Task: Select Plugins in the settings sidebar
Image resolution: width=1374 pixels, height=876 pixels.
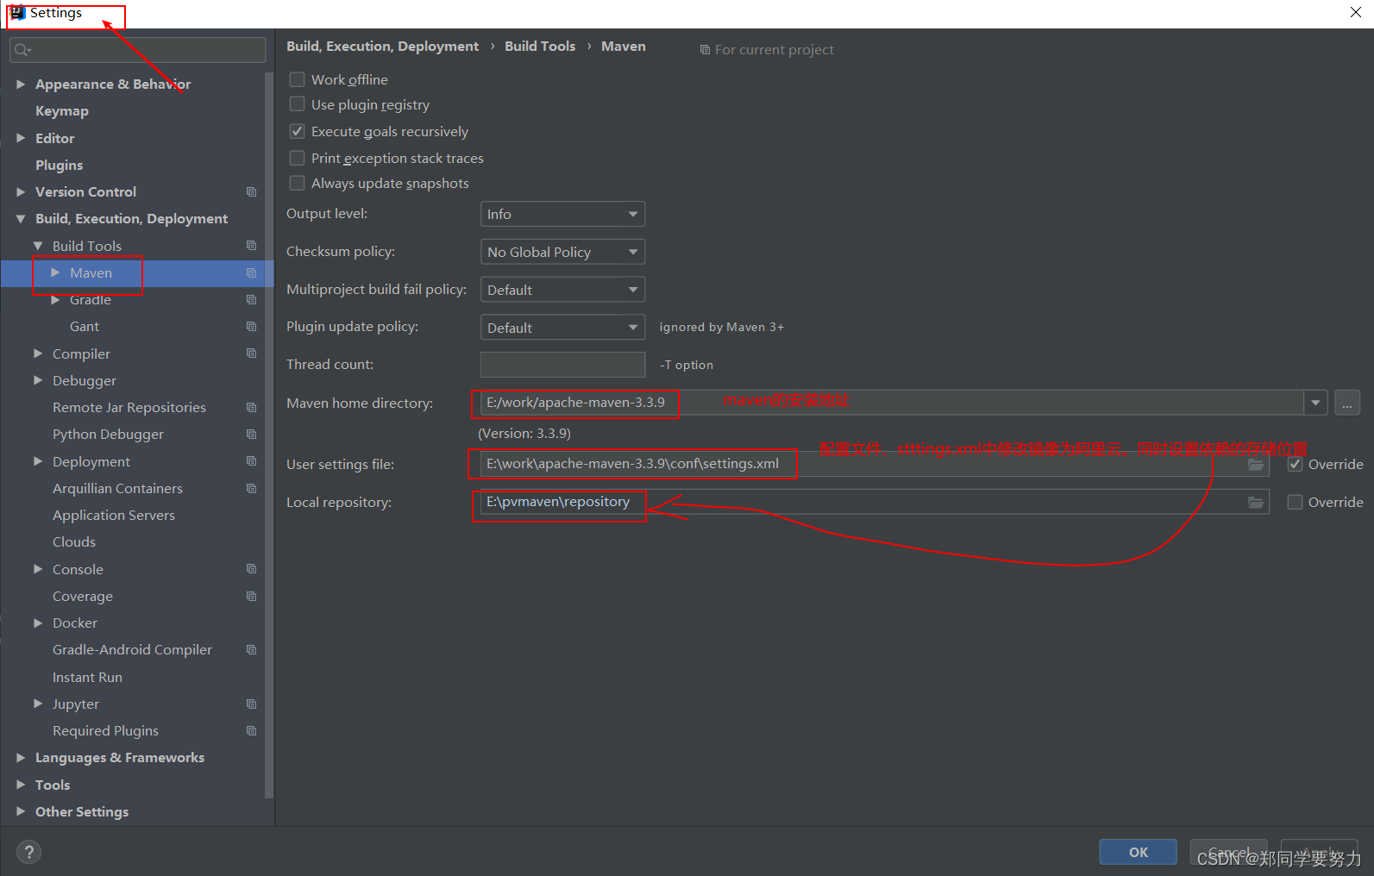Action: pyautogui.click(x=59, y=166)
